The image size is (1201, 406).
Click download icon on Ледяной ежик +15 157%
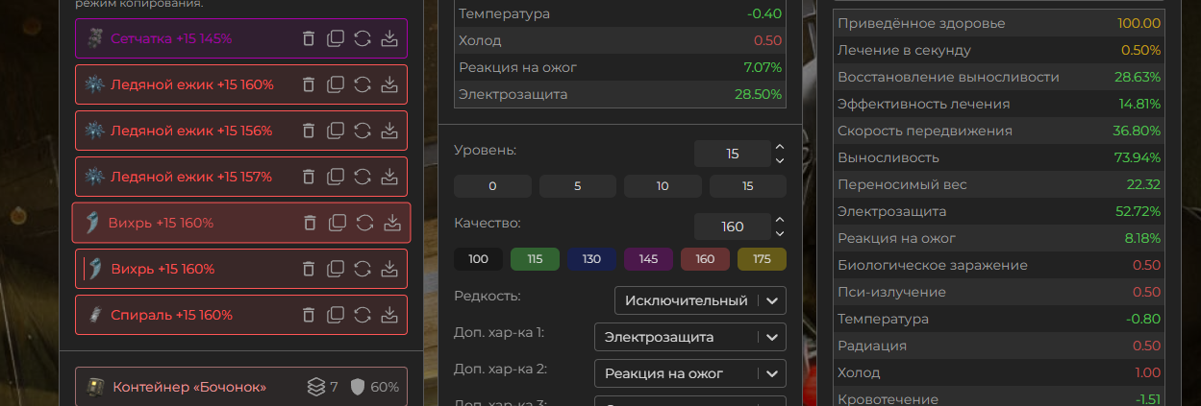[389, 177]
